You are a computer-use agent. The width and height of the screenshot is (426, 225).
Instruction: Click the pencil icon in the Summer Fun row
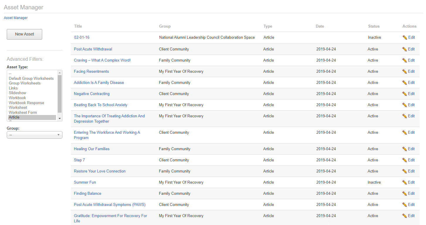[405, 182]
